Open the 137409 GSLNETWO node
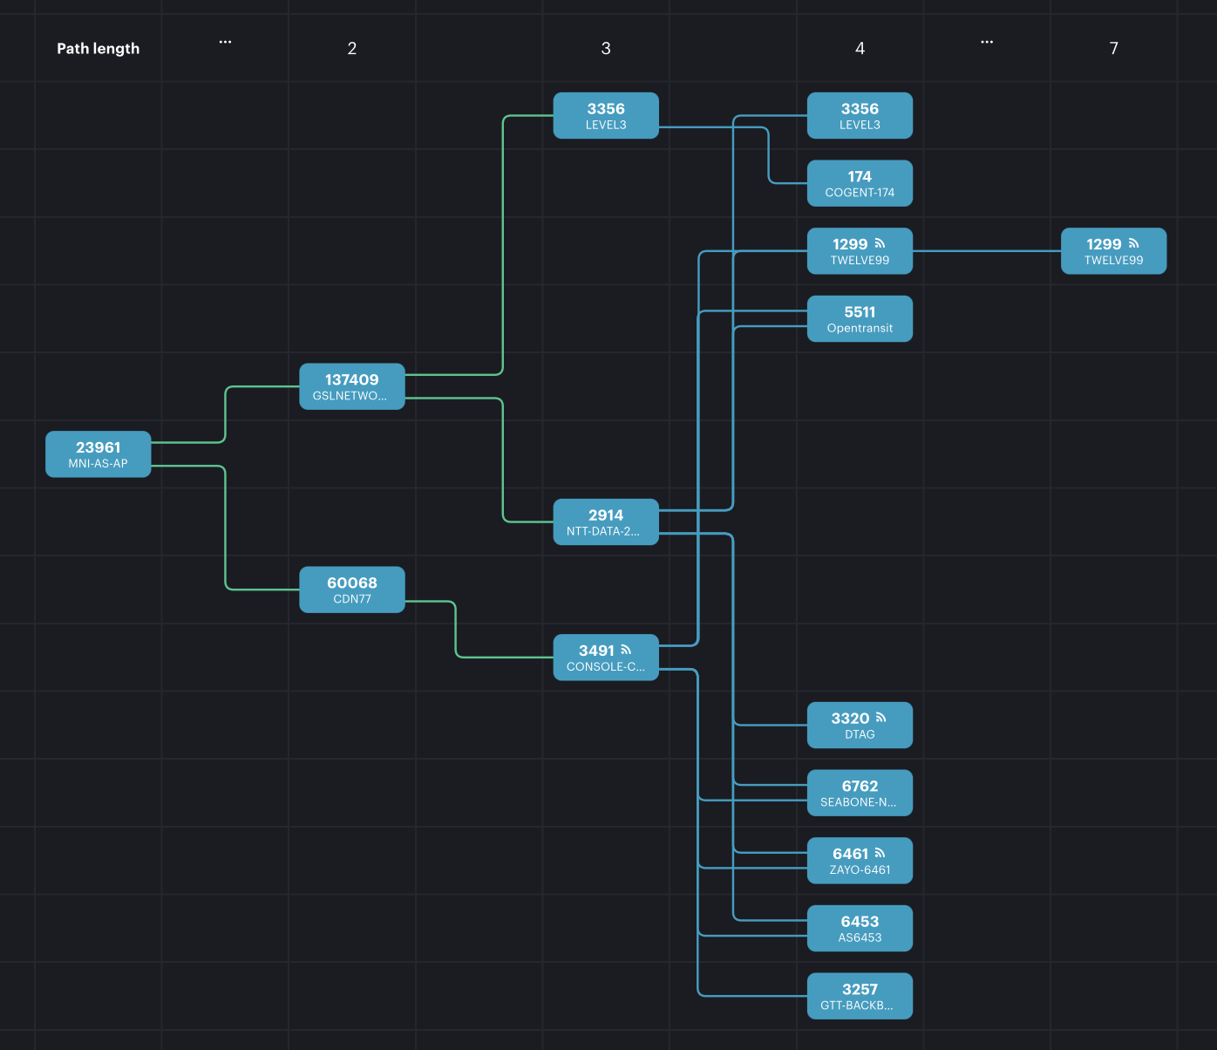This screenshot has width=1217, height=1050. pyautogui.click(x=352, y=386)
